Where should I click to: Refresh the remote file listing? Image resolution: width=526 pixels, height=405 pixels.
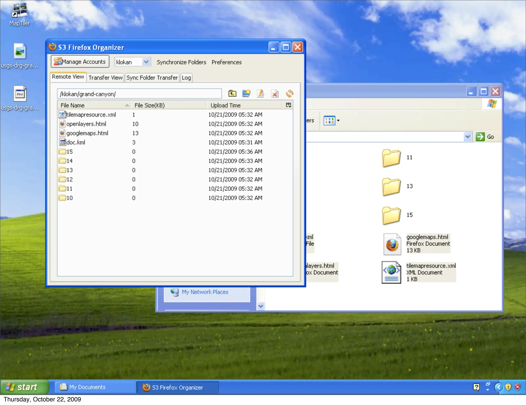(x=289, y=94)
